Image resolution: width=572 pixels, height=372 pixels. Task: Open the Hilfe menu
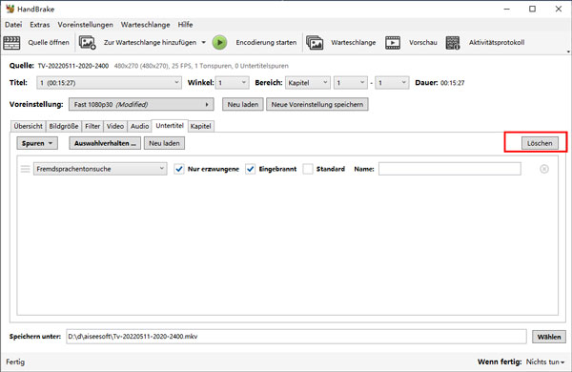click(x=185, y=25)
